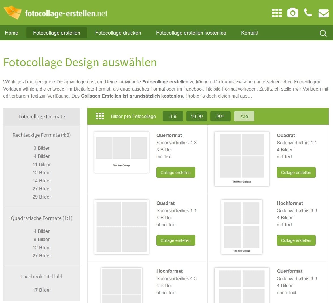Click Querformat title of 4 Bilder card
Viewport: 333px width, 303px height.
click(290, 271)
